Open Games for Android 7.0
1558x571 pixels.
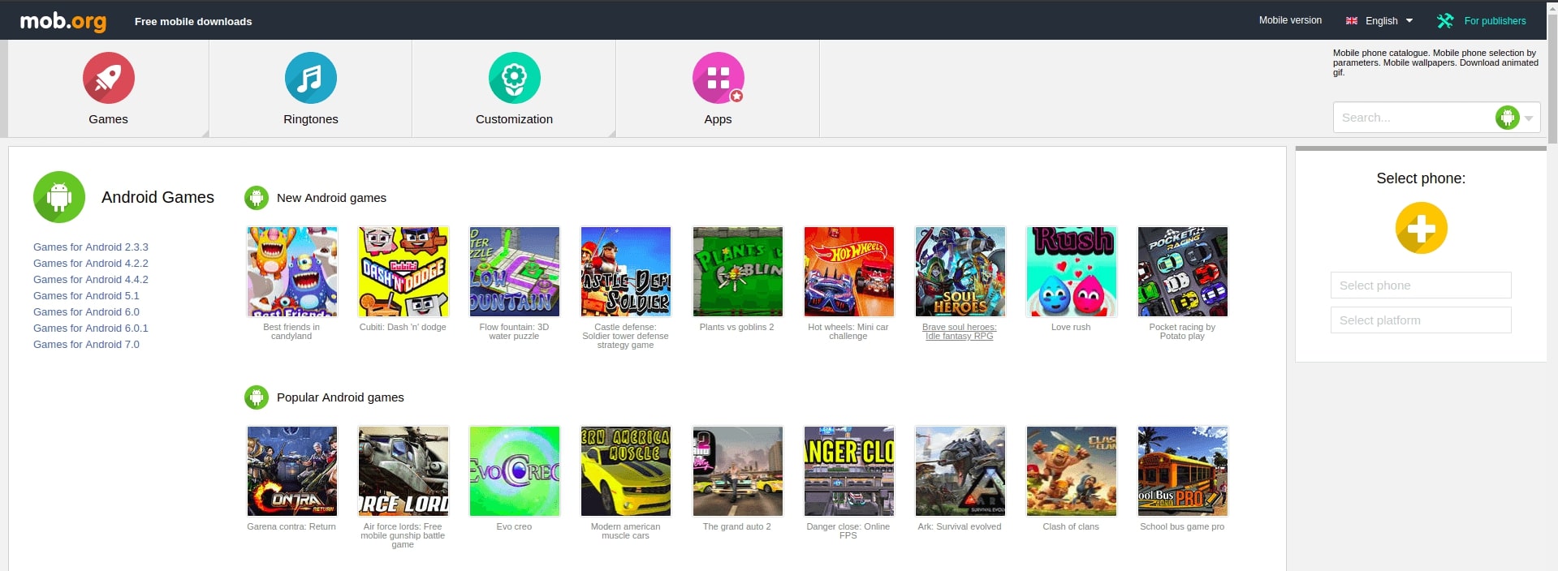[86, 345]
